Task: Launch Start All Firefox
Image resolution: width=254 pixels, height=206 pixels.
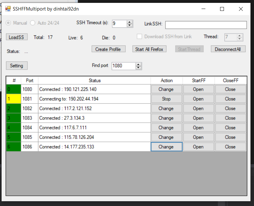Action: 149,49
